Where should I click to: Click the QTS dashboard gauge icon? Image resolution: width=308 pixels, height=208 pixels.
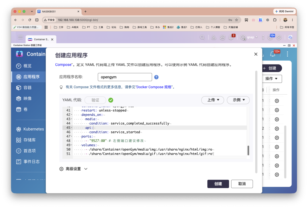coord(279,37)
